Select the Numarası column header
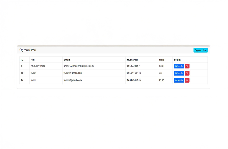This screenshot has width=228, height=149. tap(132, 60)
